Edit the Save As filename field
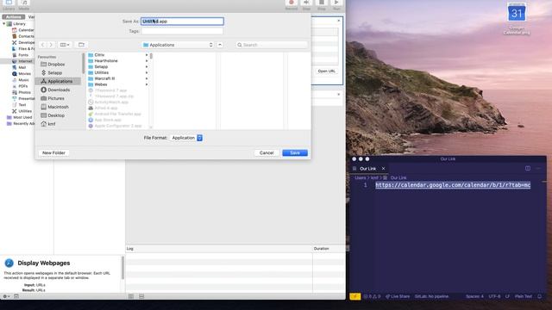The width and height of the screenshot is (552, 310). [x=182, y=22]
